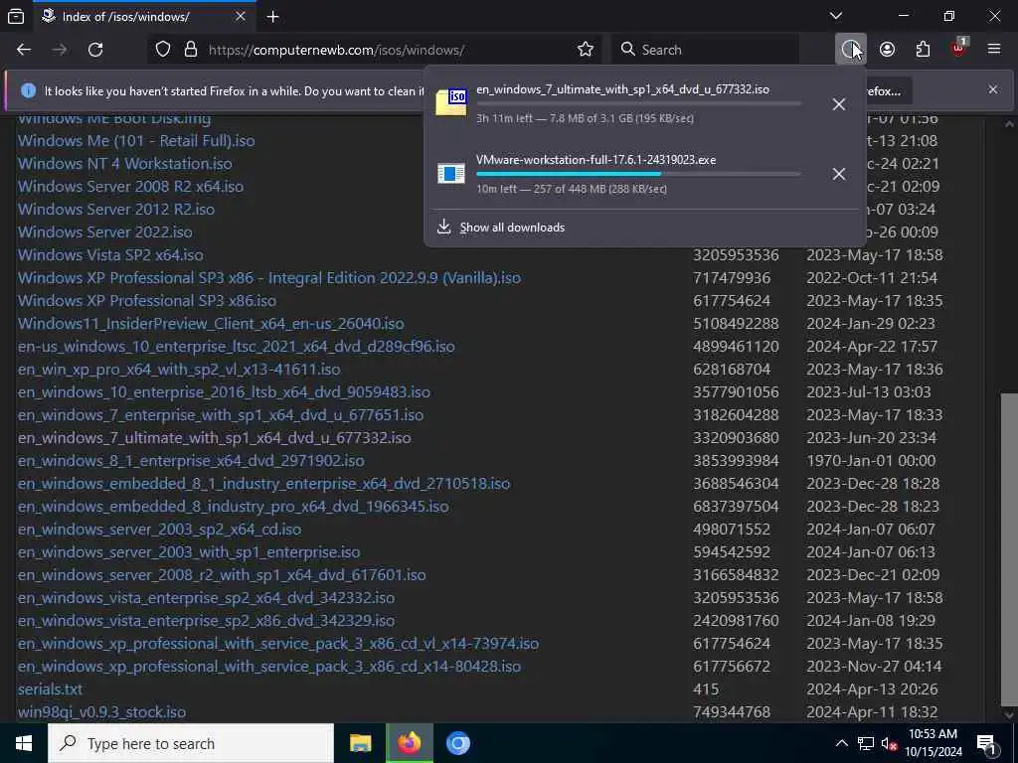Open the uBlock Origin extension icon
Viewport: 1018px width, 763px height.
pyautogui.click(x=959, y=48)
